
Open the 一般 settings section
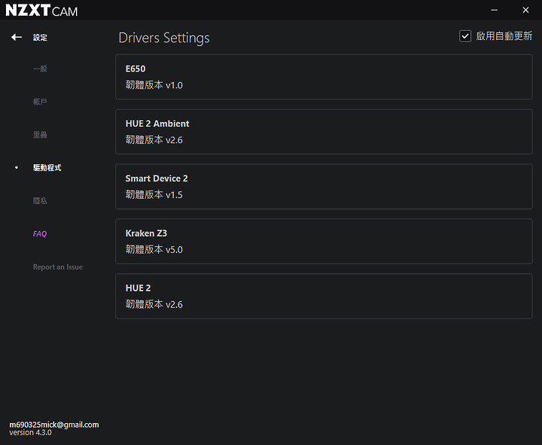point(40,69)
